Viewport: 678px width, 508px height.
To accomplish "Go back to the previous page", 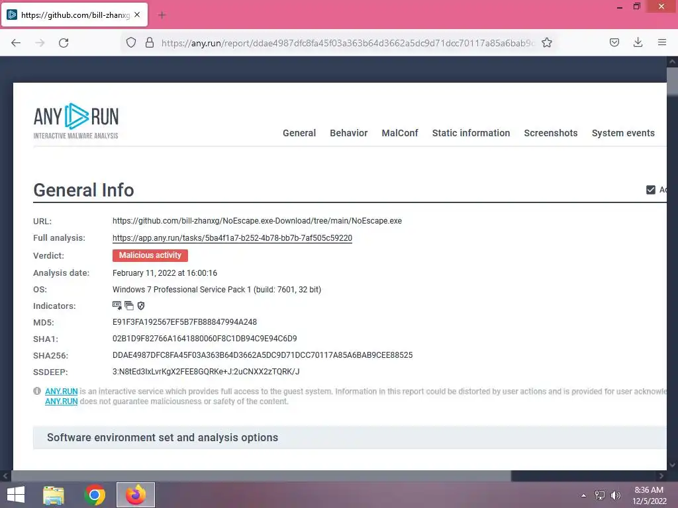I will tap(16, 43).
